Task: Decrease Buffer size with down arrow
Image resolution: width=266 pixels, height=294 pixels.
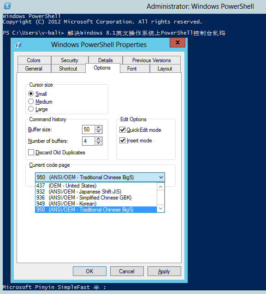Action: click(99, 132)
